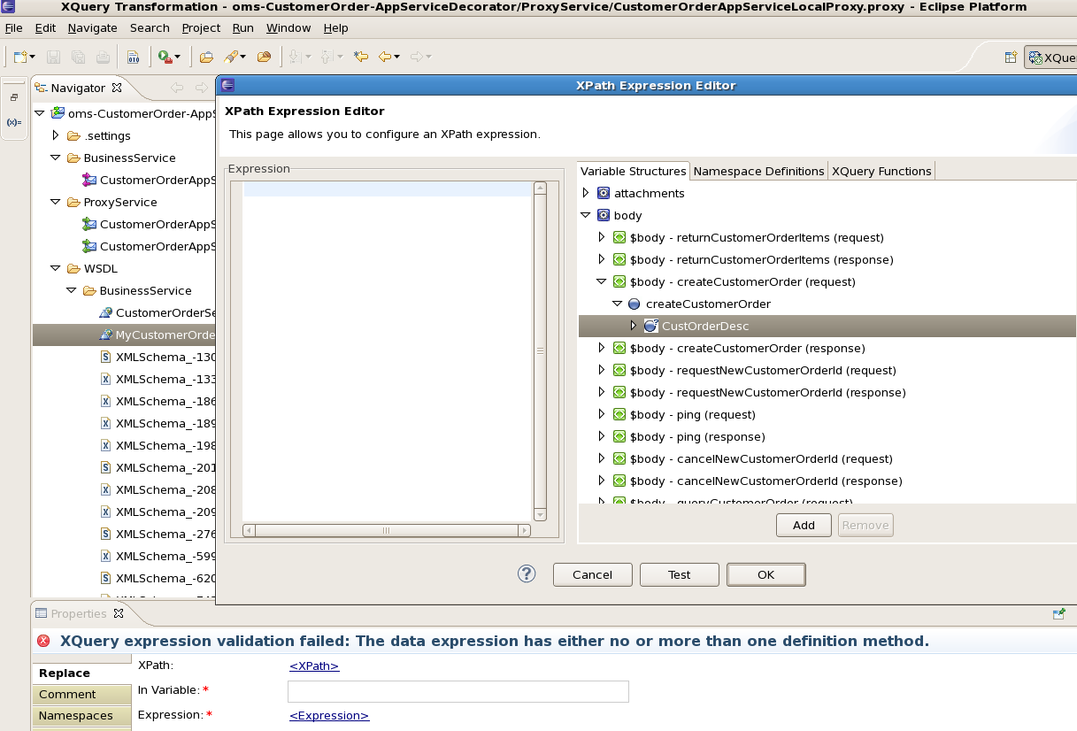
Task: Click the Next Annotation toolbar icon
Action: pos(296,57)
